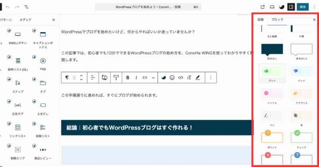319x167 pixels.
Task: Move block up or down arrows
Action: [x=81, y=78]
